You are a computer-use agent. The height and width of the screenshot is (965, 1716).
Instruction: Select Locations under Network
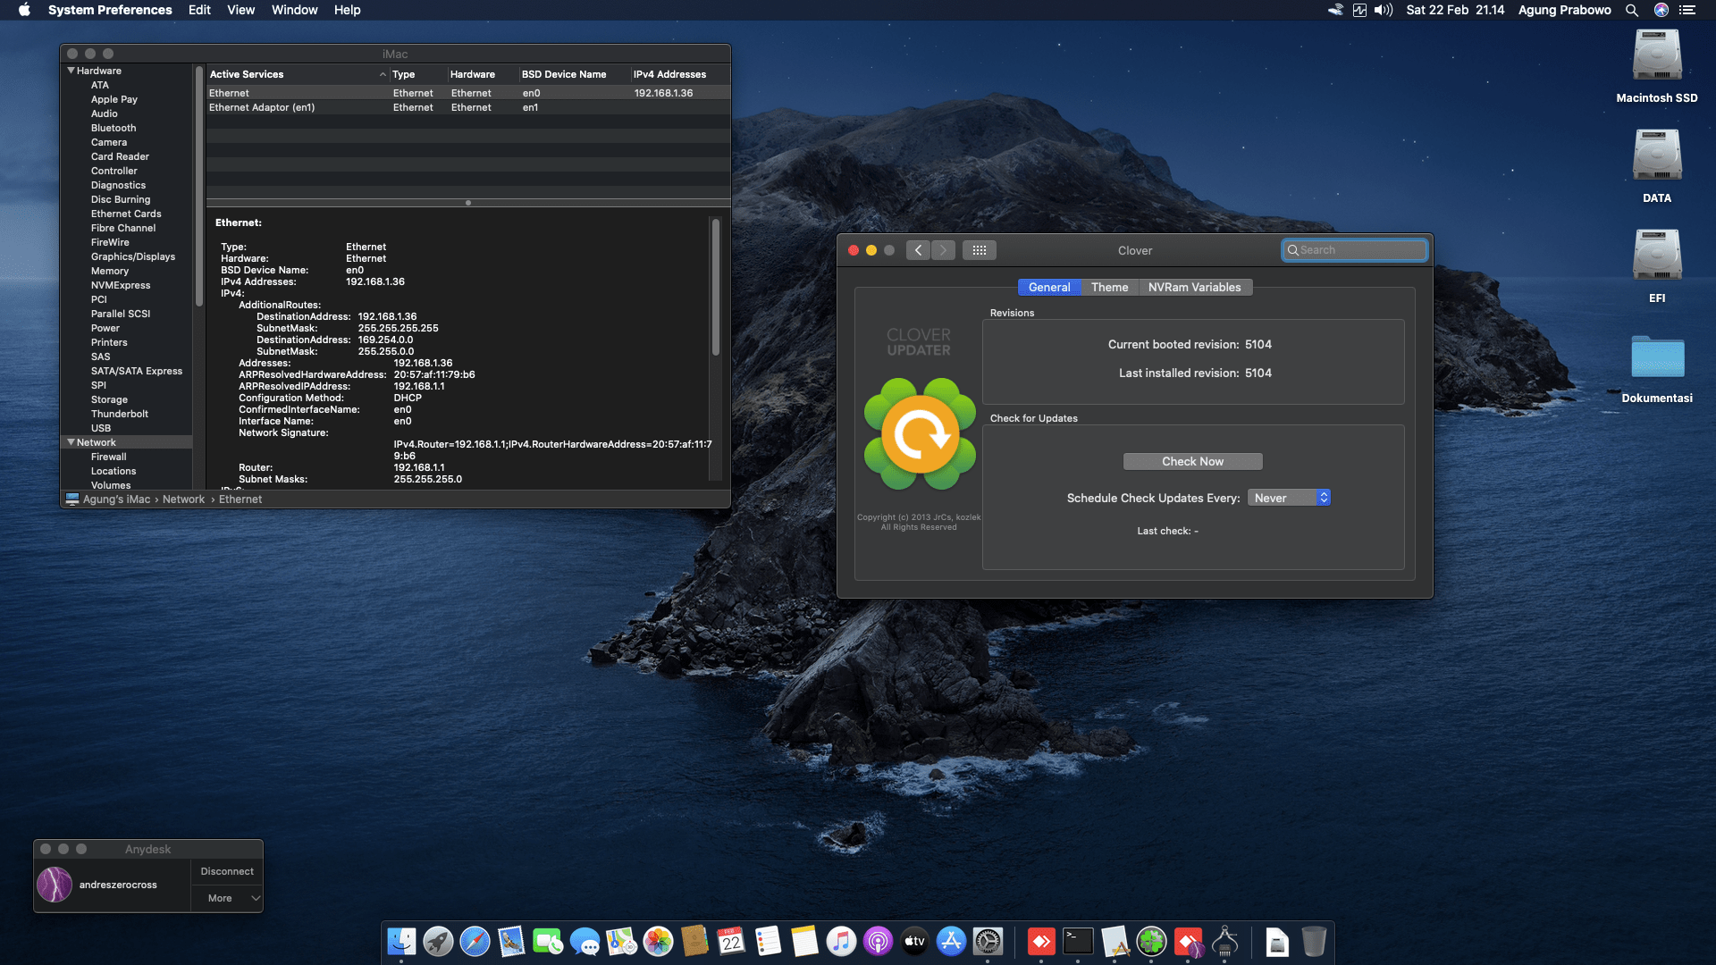point(114,471)
